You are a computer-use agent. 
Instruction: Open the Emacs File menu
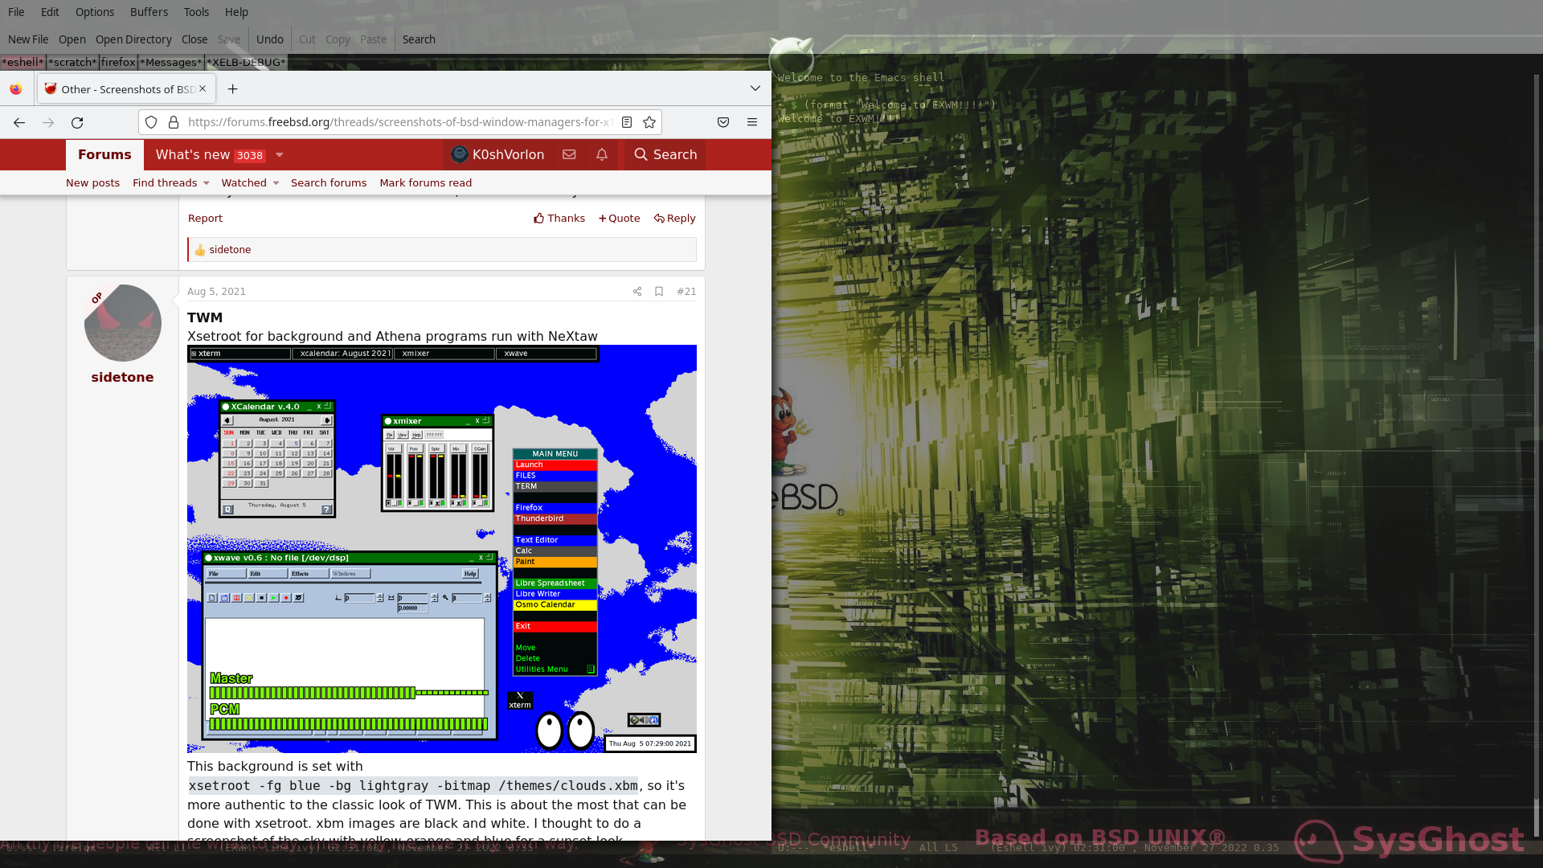tap(16, 12)
